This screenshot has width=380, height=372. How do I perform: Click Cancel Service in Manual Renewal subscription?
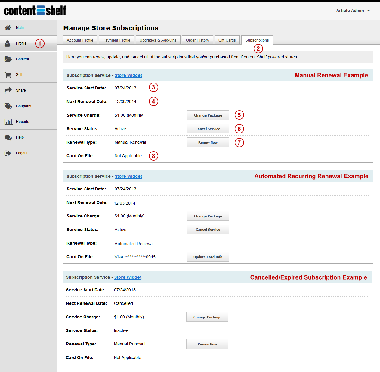208,129
